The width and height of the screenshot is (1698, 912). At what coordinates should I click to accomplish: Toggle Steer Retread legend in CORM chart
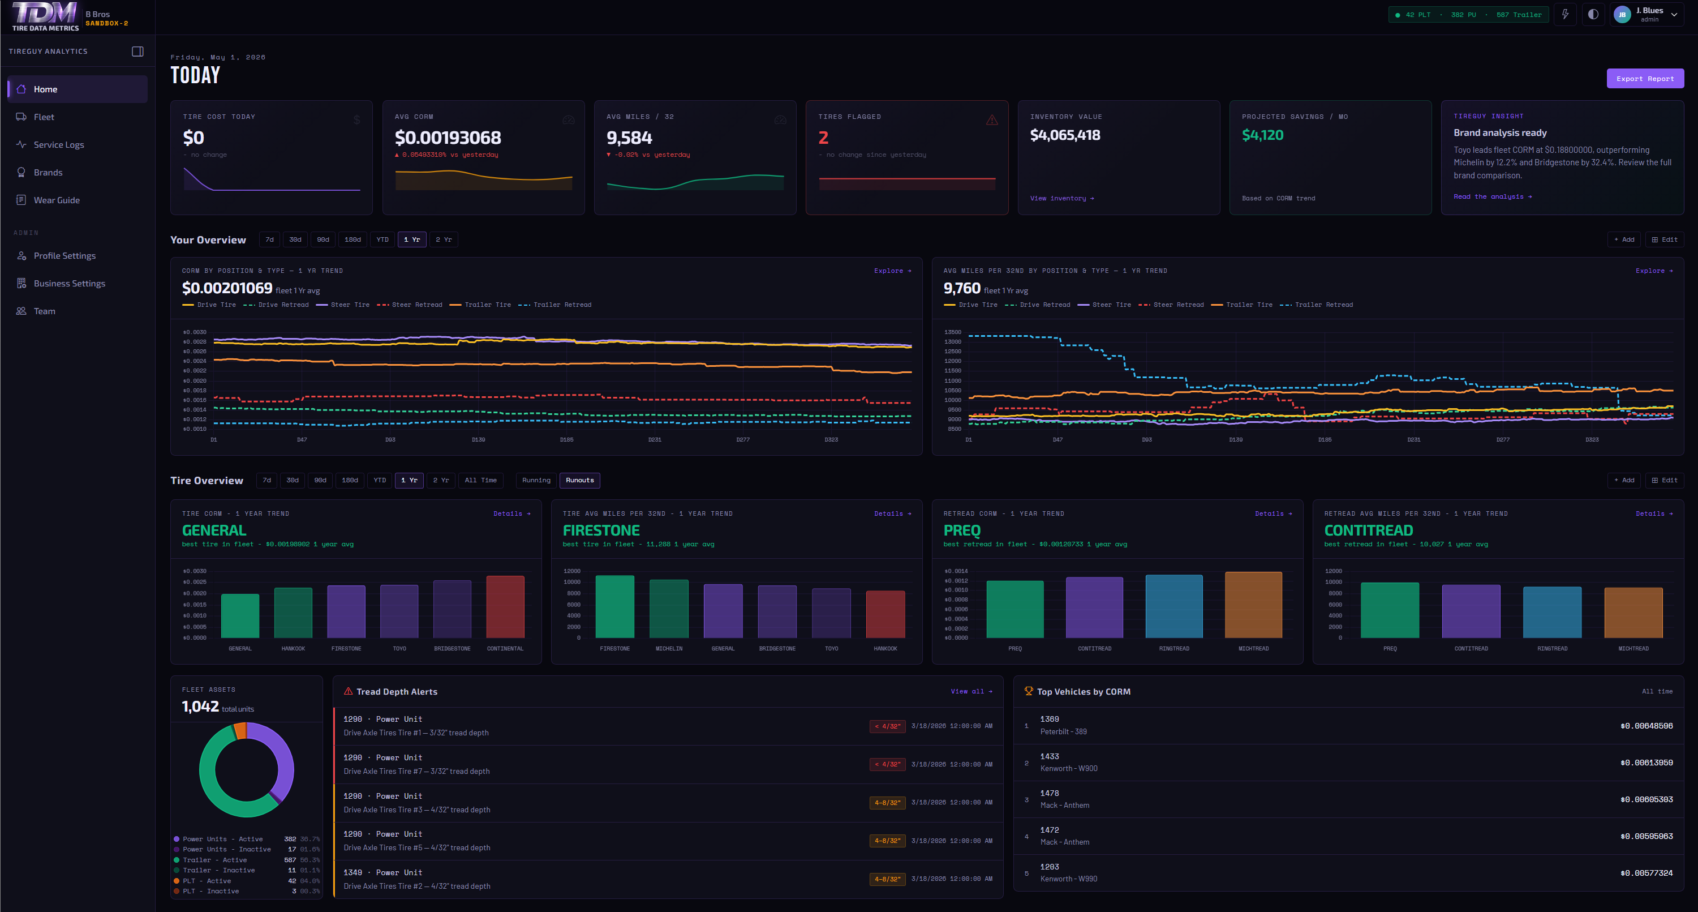pos(409,305)
